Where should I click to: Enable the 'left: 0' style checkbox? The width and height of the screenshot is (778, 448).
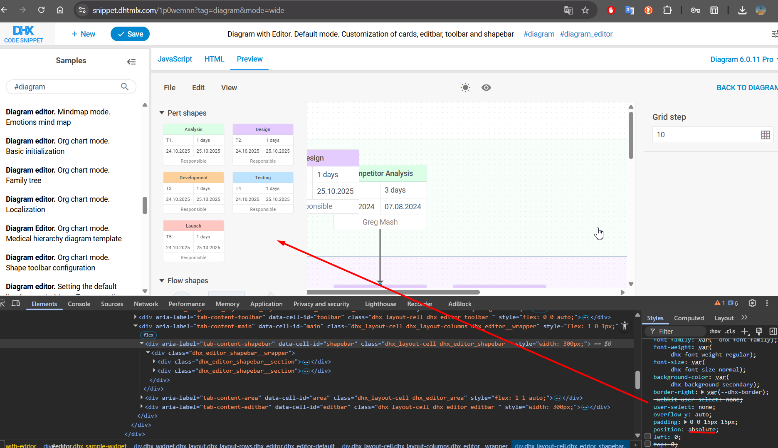coord(647,436)
